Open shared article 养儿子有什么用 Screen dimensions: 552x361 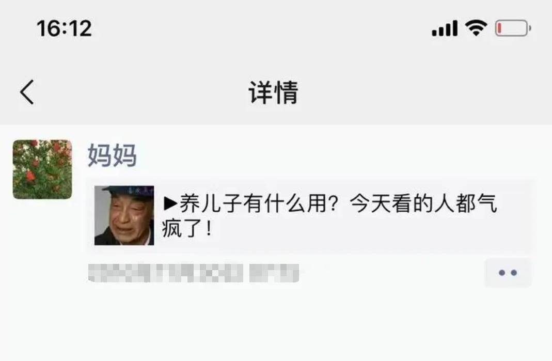pyautogui.click(x=309, y=215)
